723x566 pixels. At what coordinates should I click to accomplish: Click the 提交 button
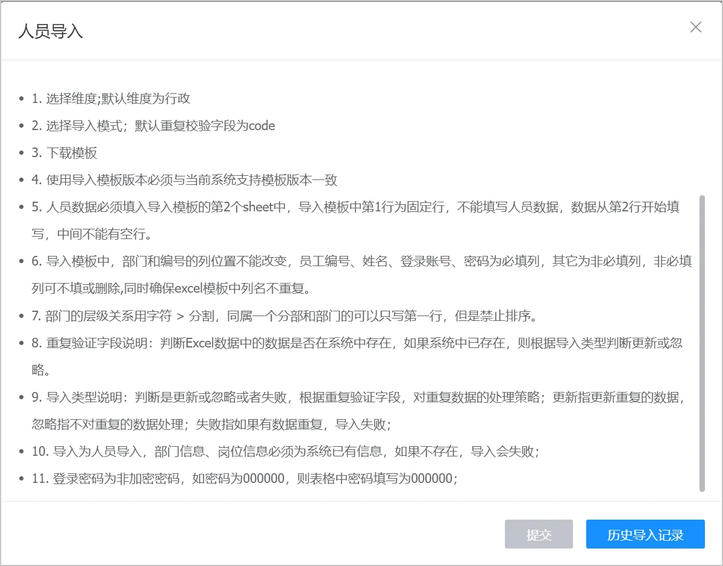tap(539, 535)
